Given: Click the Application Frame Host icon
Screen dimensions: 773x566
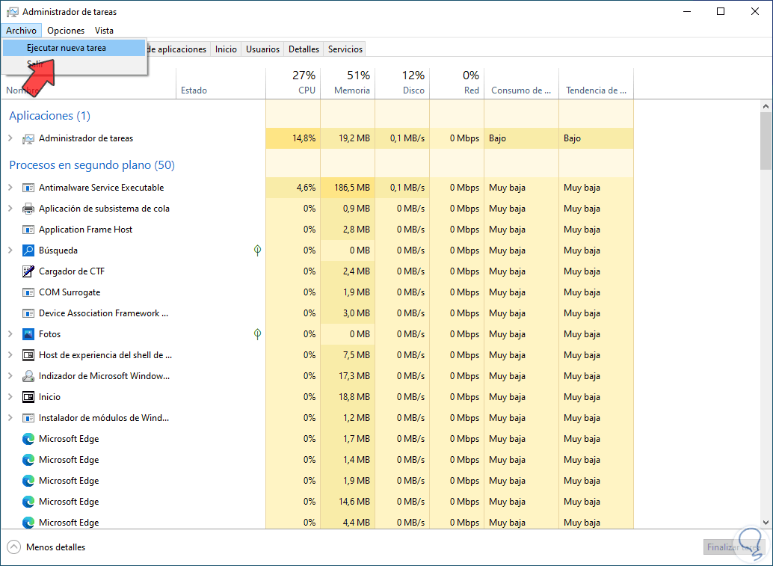Looking at the screenshot, I should click(28, 230).
